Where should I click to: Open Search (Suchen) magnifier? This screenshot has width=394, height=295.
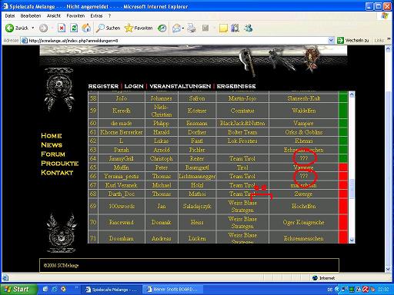point(100,28)
